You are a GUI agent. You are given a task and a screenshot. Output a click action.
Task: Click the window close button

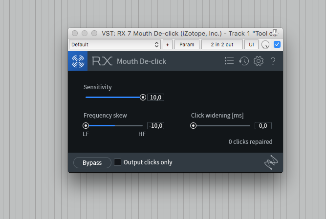coord(75,33)
